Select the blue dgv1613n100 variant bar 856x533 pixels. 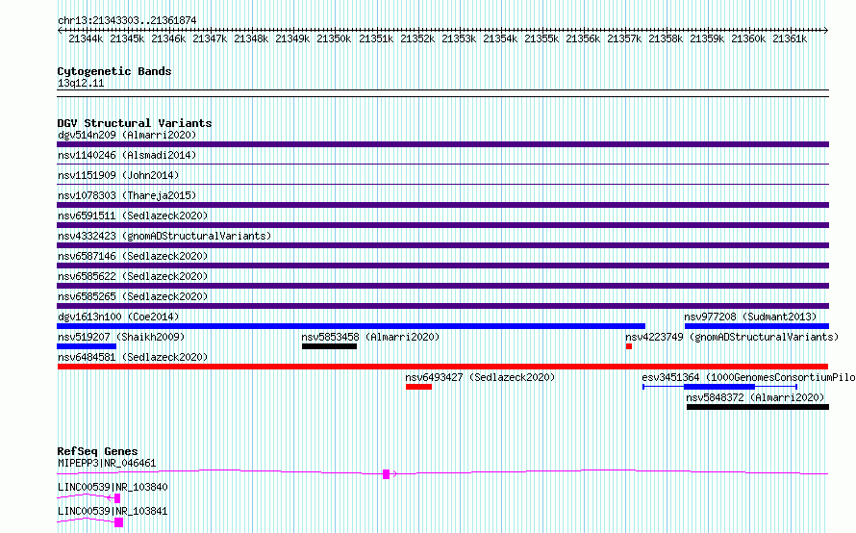coord(351,326)
